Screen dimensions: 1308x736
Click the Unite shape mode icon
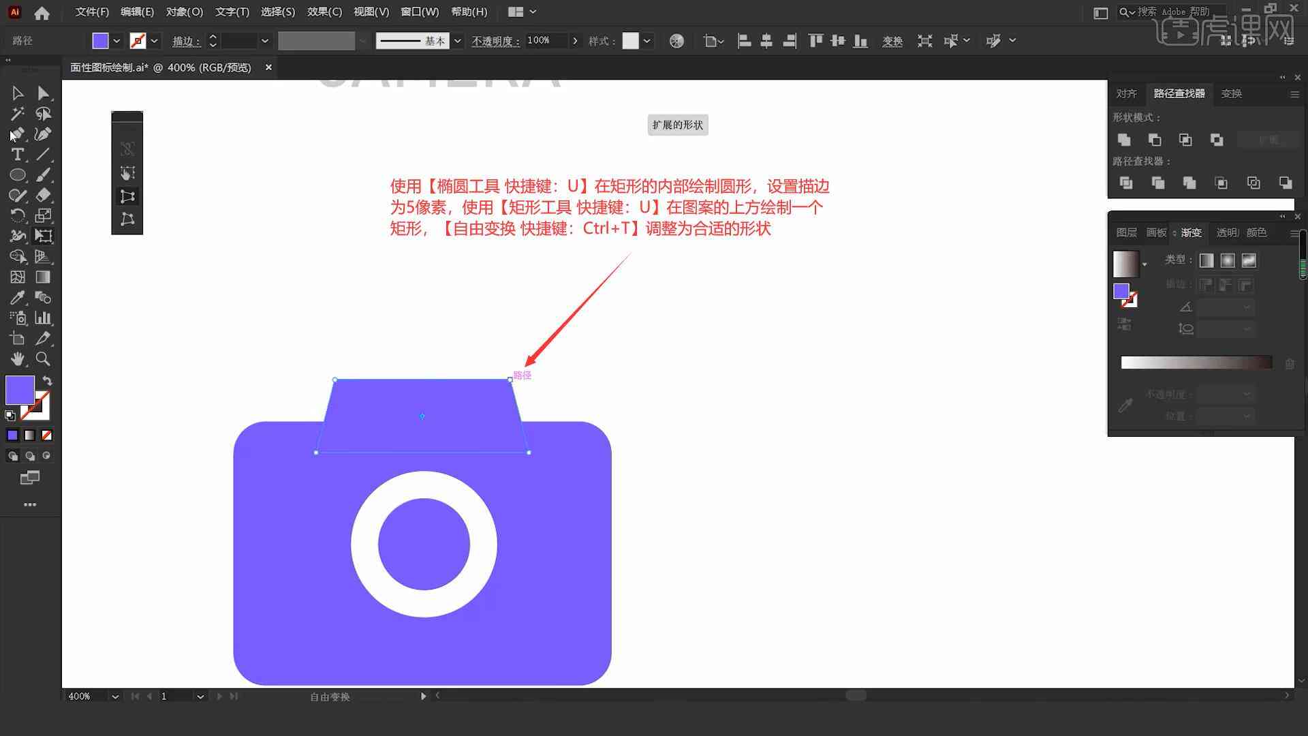pos(1124,140)
